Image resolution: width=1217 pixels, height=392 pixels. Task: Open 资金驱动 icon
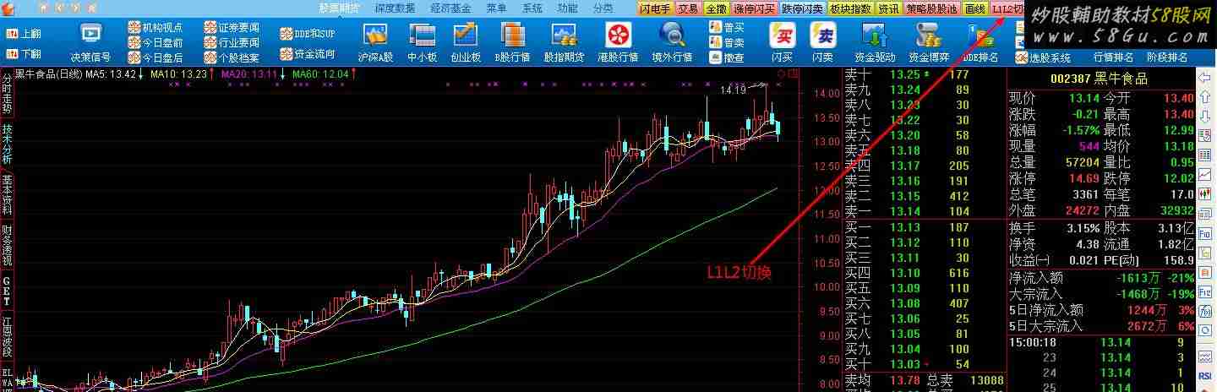(x=875, y=35)
